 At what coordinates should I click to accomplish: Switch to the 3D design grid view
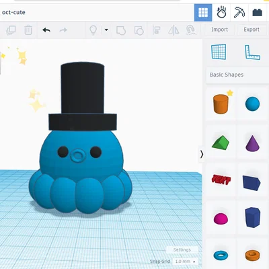point(203,12)
